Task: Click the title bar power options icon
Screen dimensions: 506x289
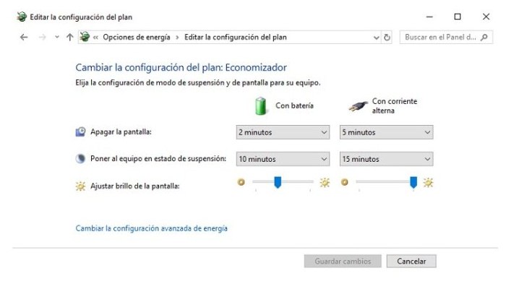Action: coord(22,17)
